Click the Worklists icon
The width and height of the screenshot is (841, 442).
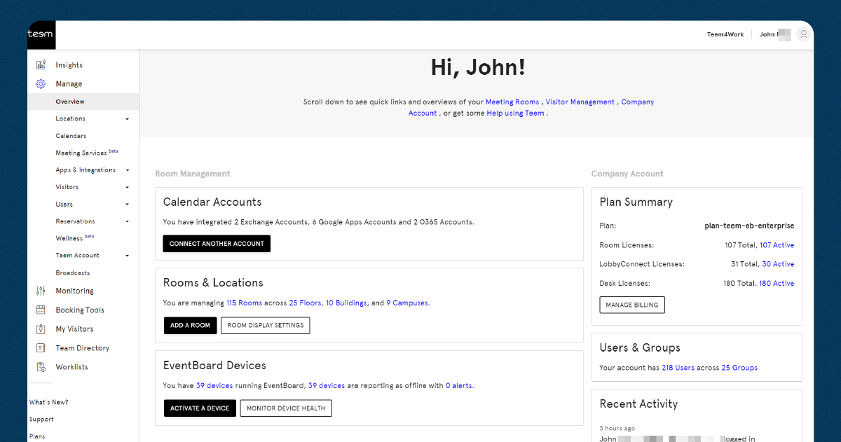click(41, 366)
